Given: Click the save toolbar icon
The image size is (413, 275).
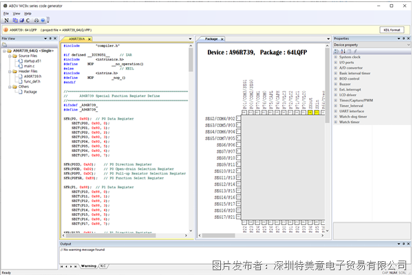Looking at the screenshot, I should click(21, 20).
